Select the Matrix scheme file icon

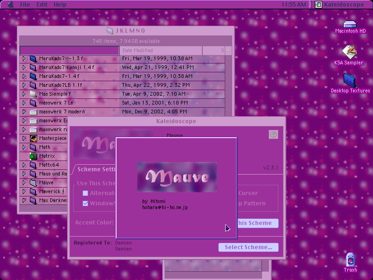tap(33, 156)
